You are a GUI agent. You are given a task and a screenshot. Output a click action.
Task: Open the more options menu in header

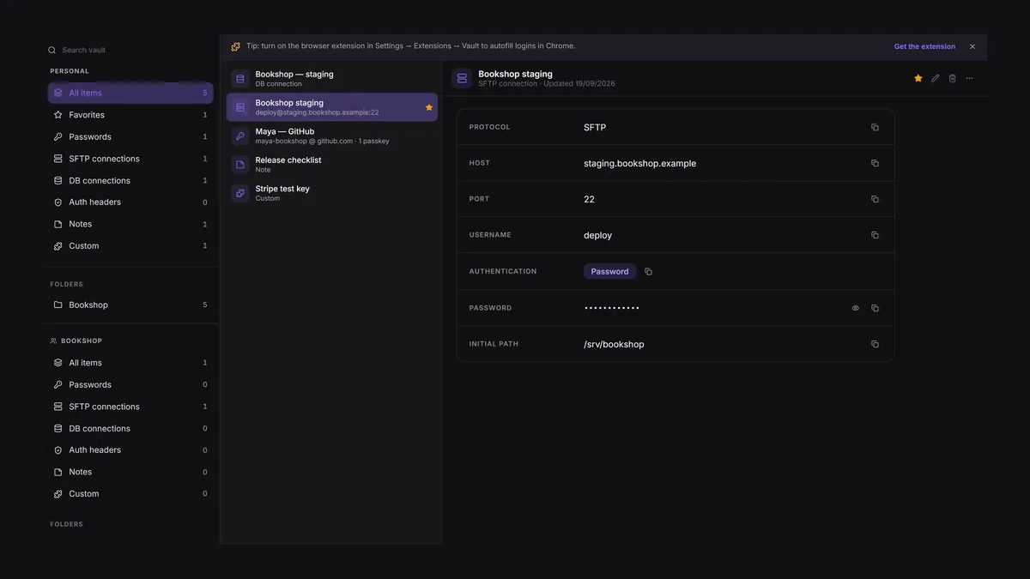[969, 78]
